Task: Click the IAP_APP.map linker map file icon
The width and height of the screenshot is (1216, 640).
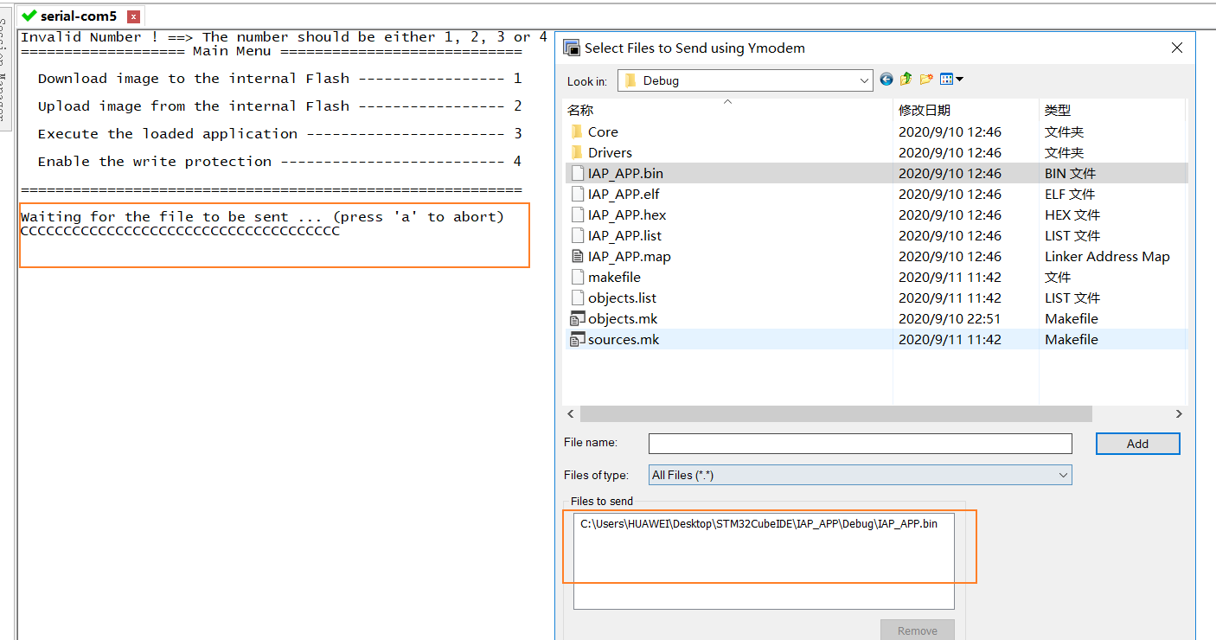Action: tap(577, 256)
